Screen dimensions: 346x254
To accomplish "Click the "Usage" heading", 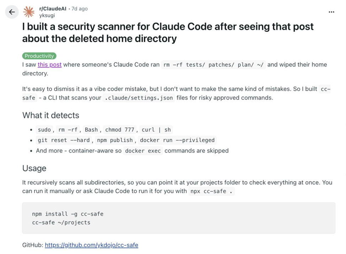I will coord(34,168).
